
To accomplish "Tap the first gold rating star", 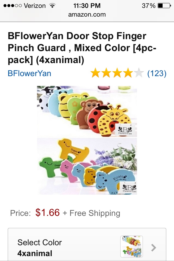I will [x=95, y=73].
